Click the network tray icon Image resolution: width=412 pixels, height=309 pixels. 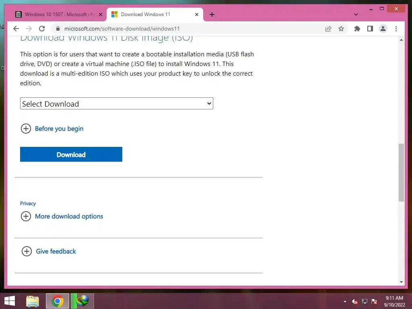pos(365,301)
